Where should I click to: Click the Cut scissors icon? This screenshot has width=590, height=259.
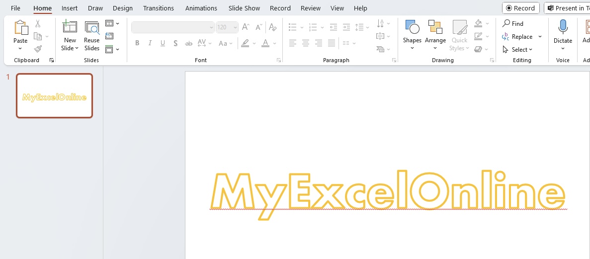[38, 24]
